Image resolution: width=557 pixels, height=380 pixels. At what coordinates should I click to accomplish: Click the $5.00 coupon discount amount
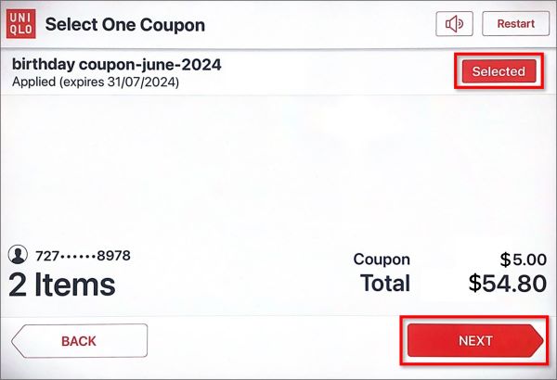[523, 260]
